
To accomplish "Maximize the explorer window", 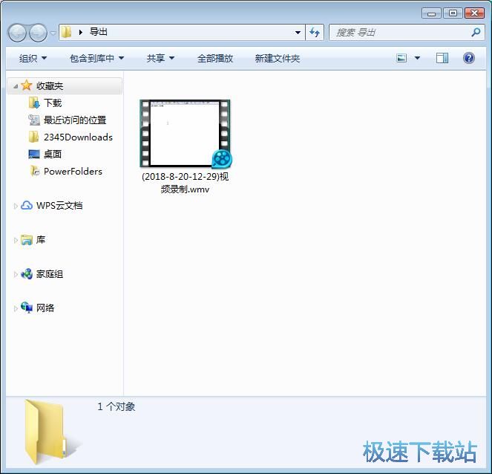I will [453, 13].
